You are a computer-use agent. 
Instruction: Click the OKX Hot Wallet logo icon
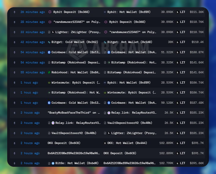[x=105, y=143]
